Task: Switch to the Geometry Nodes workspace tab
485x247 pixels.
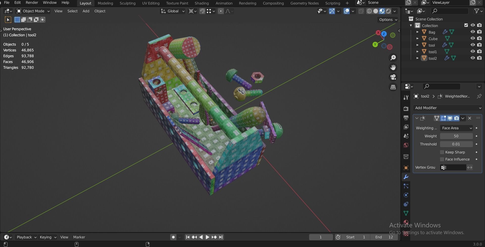Action: point(304,3)
